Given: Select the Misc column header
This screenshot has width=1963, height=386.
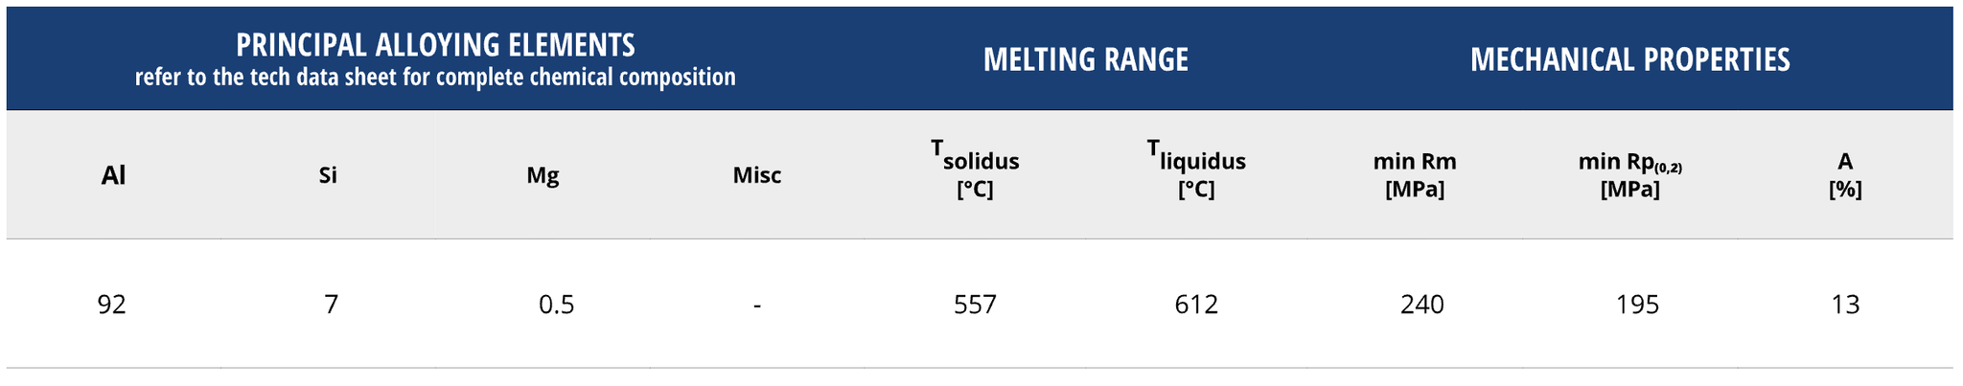Looking at the screenshot, I should (x=757, y=175).
